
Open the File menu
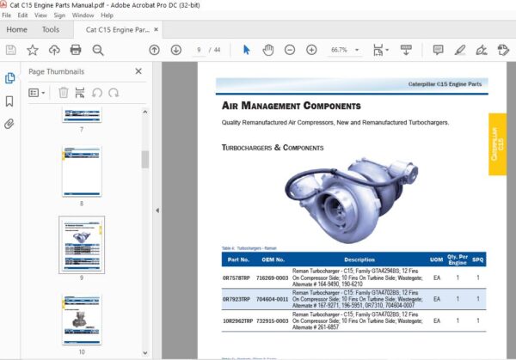click(6, 15)
